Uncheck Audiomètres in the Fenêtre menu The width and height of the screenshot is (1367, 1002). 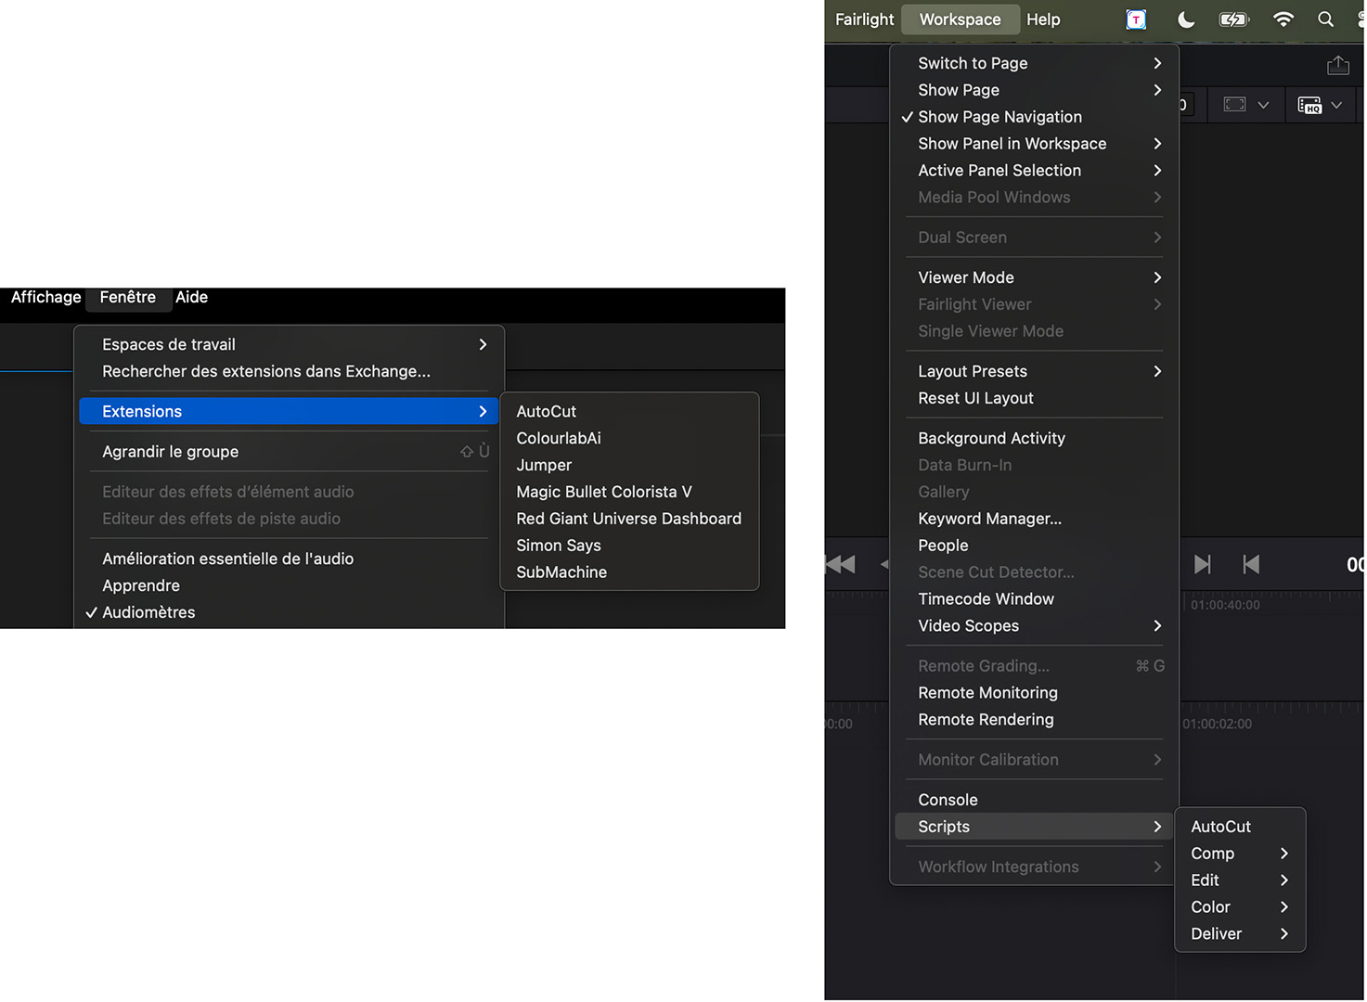pyautogui.click(x=148, y=612)
